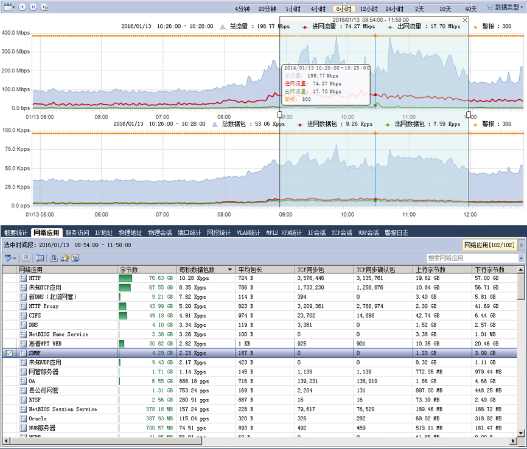Click the time range slider handle at 8小时

click(344, 4)
